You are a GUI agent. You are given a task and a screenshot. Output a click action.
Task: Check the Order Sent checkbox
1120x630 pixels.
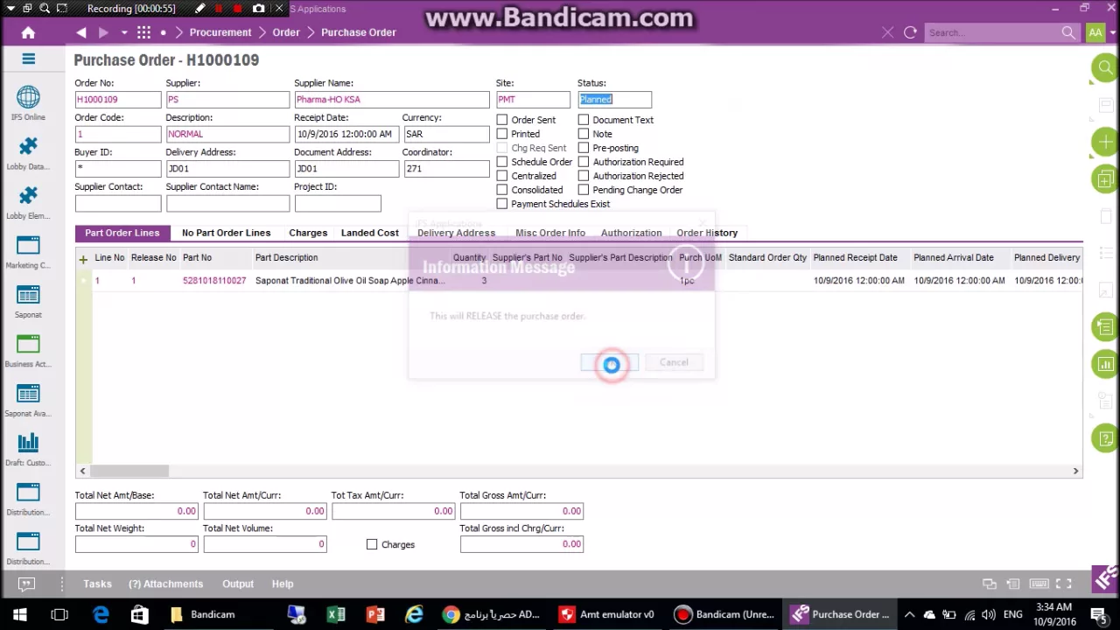click(x=502, y=120)
